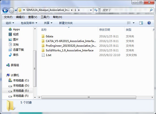Screen dimensions: 156x114
Task: Click the back navigation arrow button
Action: [5, 10]
